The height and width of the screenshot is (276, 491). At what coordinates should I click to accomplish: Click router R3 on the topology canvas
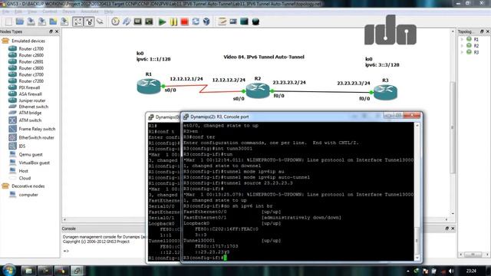click(385, 92)
